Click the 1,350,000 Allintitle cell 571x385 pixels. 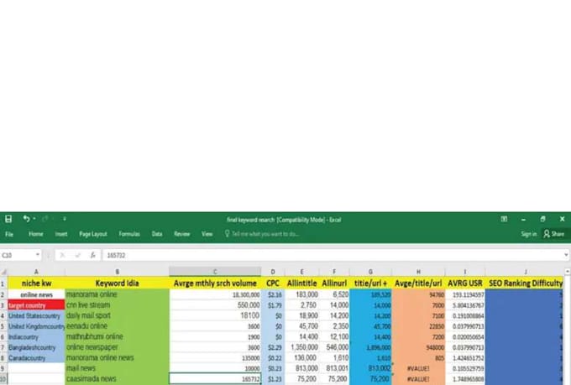[x=302, y=347]
